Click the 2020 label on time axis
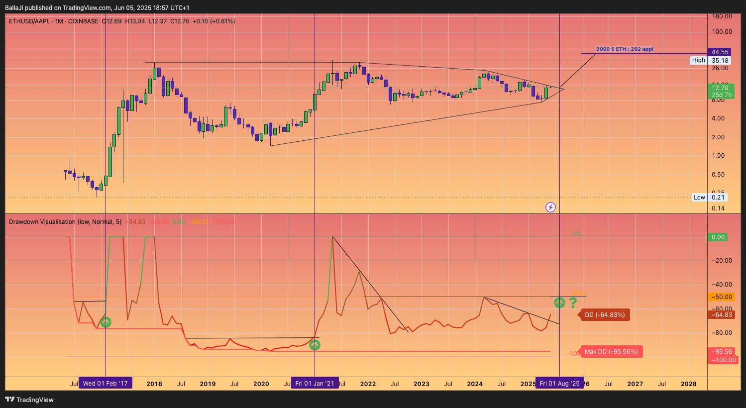The width and height of the screenshot is (746, 408). coord(261,384)
